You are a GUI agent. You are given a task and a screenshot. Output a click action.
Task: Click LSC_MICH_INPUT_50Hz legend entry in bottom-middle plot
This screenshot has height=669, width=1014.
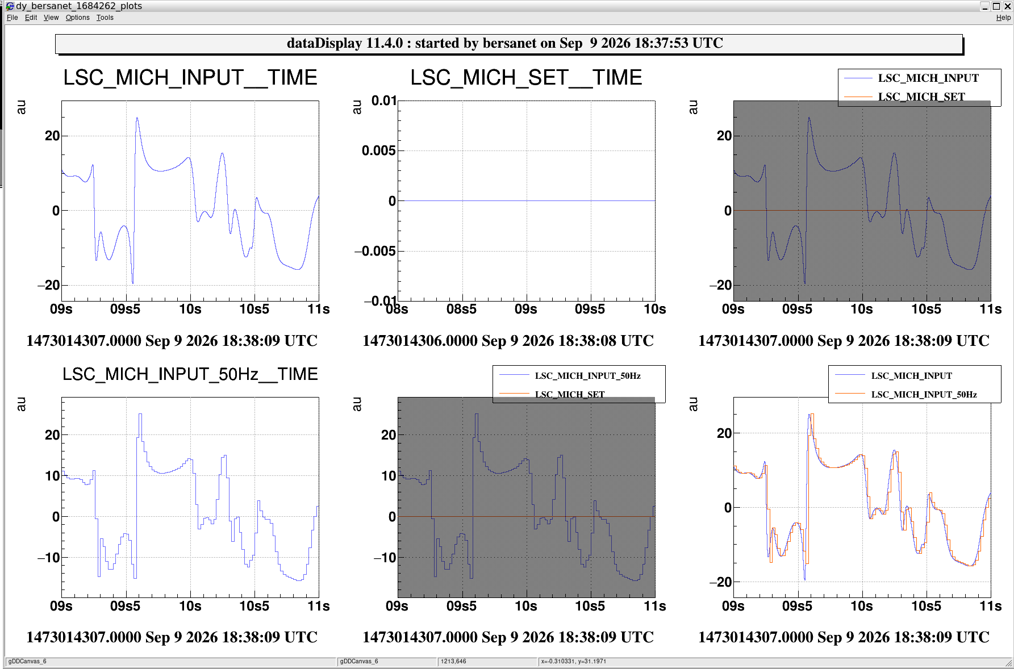587,375
